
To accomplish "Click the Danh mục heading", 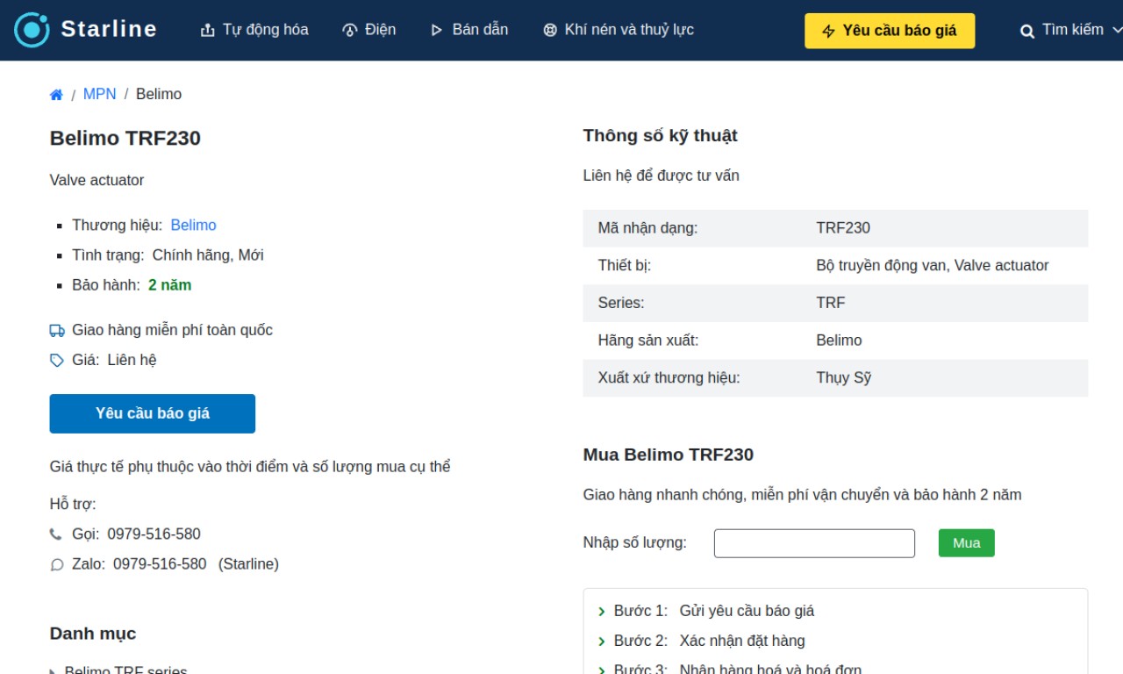I will click(93, 634).
